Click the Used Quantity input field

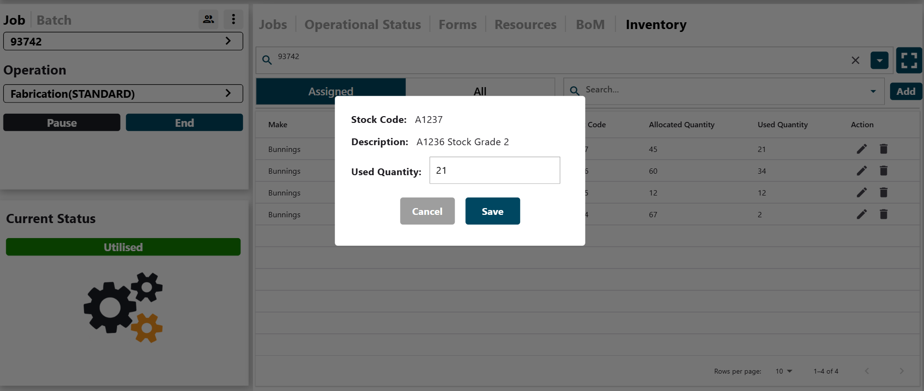click(494, 170)
